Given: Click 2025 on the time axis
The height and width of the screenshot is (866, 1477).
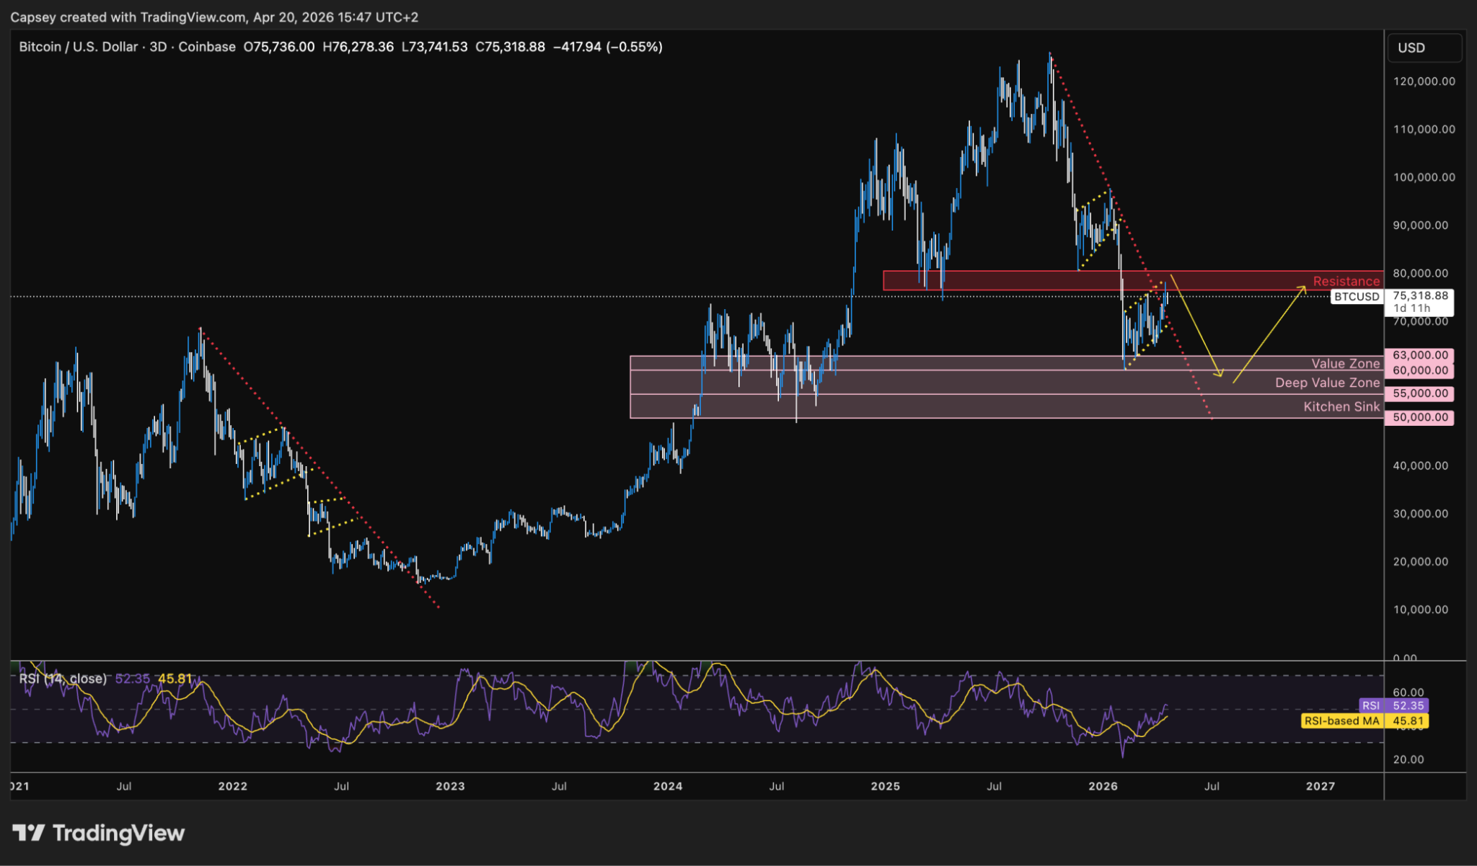Looking at the screenshot, I should (x=886, y=786).
